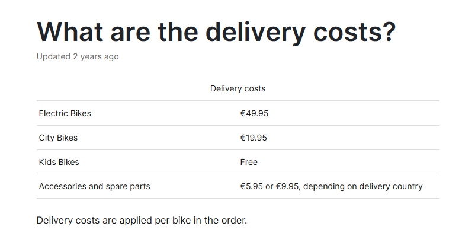Screen dimensions: 462x242
Task: Click the "Updated 2 years ago" timestamp
Action: 78,56
